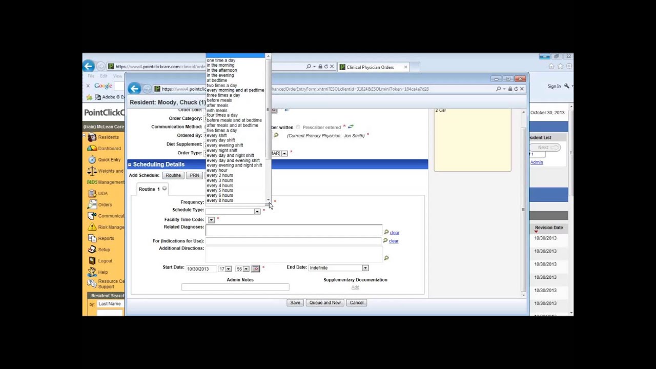Click the Indications for Use search magnifier

click(385, 240)
